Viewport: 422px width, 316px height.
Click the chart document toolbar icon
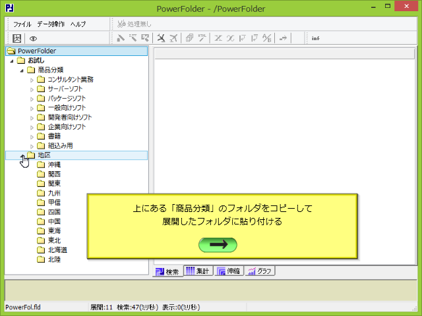tap(16, 38)
